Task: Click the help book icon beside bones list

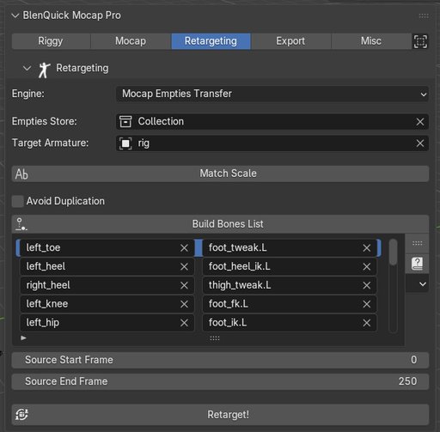Action: click(417, 264)
